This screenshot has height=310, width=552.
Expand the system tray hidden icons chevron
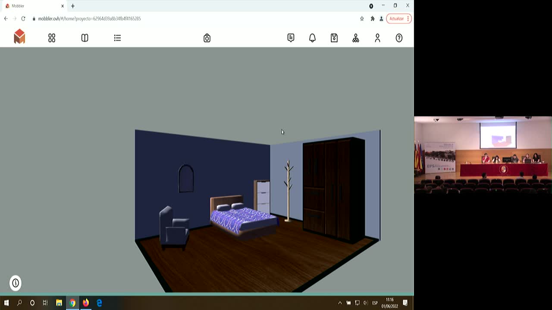coord(340,303)
